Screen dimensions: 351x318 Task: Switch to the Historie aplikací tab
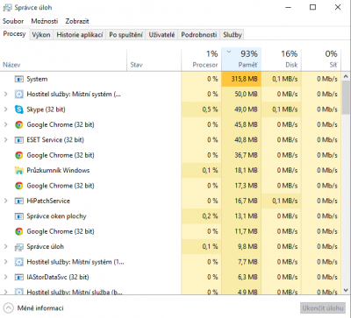click(80, 35)
